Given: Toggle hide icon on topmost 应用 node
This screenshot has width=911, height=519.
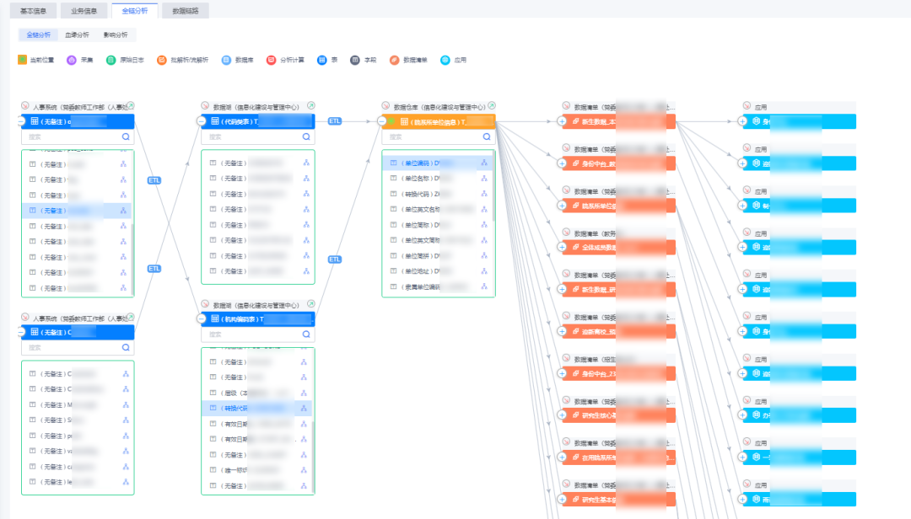Looking at the screenshot, I should pyautogui.click(x=747, y=106).
